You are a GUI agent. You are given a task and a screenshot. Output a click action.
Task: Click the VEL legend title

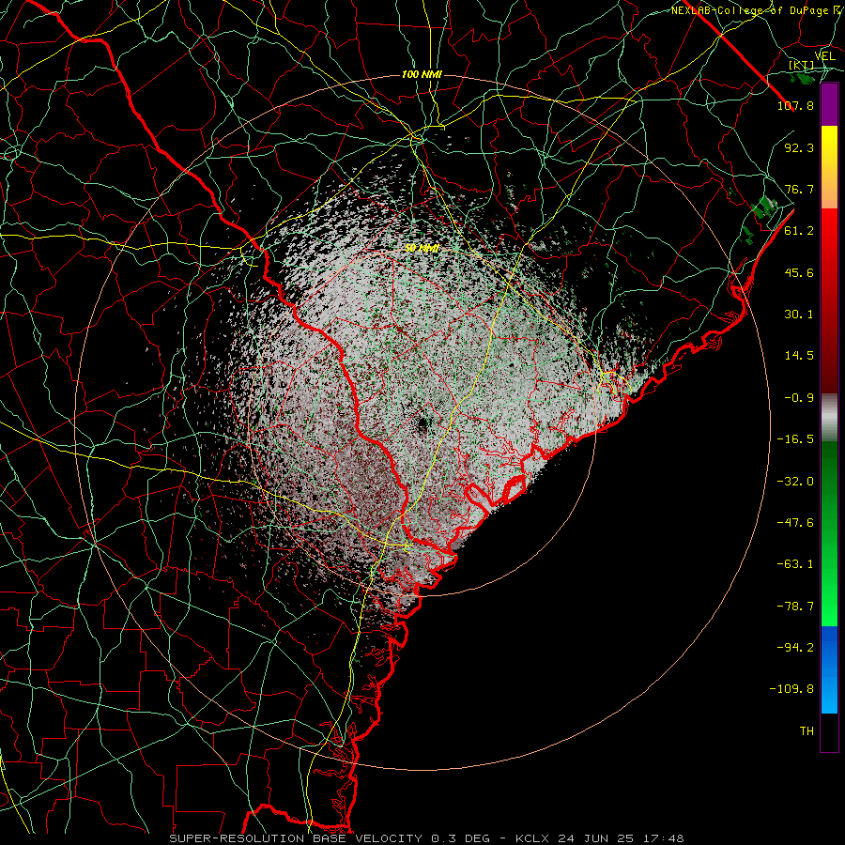pyautogui.click(x=825, y=56)
